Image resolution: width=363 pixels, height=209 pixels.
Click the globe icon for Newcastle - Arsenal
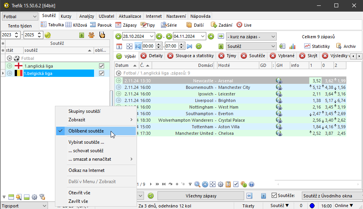coord(279,81)
